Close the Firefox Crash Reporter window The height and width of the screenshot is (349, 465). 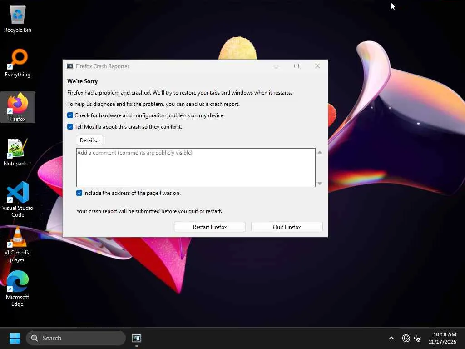pos(317,66)
